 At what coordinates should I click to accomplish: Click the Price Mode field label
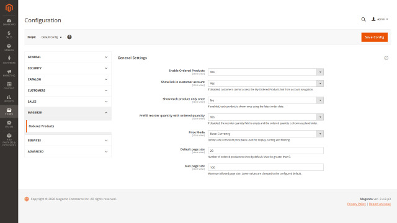tap(197, 133)
